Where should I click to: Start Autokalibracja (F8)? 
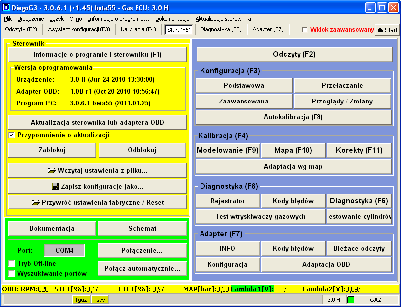tap(293, 117)
